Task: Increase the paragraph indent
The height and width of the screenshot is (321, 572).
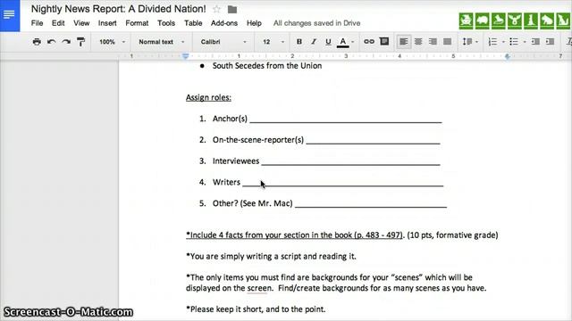Action: point(551,42)
